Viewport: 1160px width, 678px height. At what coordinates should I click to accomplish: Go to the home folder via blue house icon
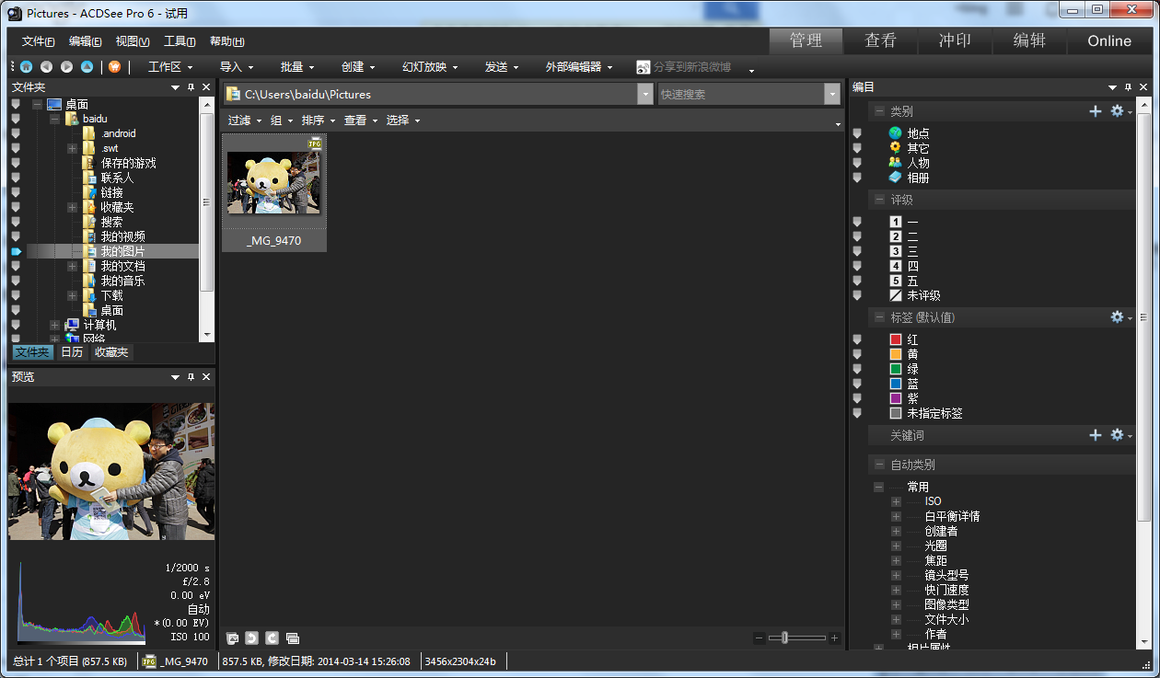(26, 66)
